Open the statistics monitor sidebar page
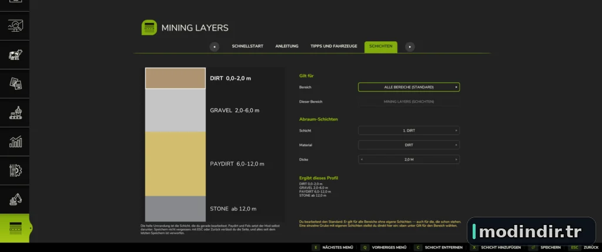This screenshot has width=602, height=252. pyautogui.click(x=15, y=26)
